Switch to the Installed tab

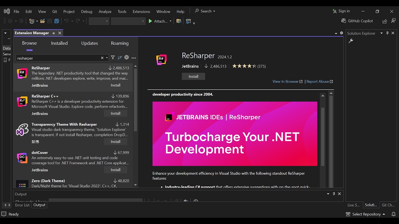59,43
